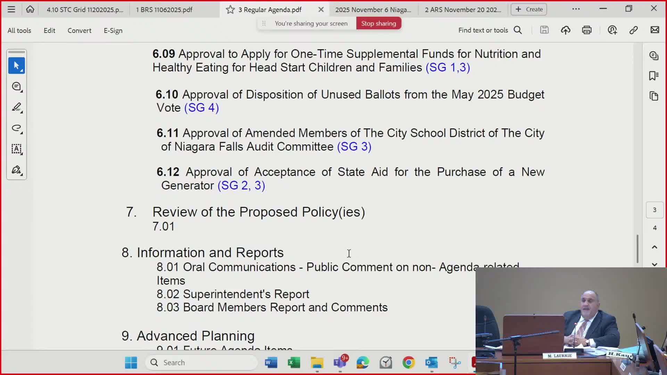This screenshot has height=375, width=667.
Task: Select the Add text box tool
Action: (x=16, y=149)
